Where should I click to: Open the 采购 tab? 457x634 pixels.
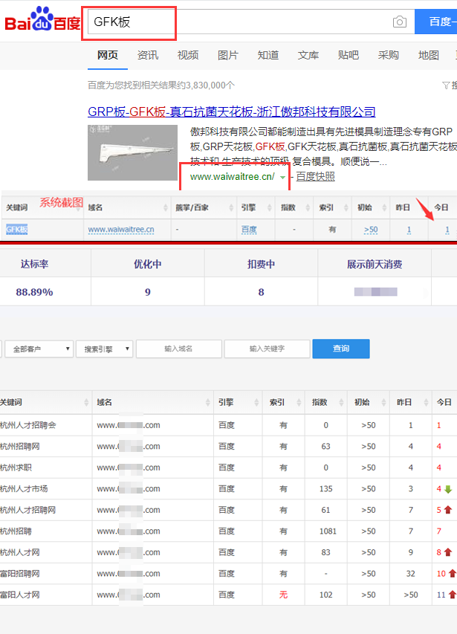click(x=389, y=55)
